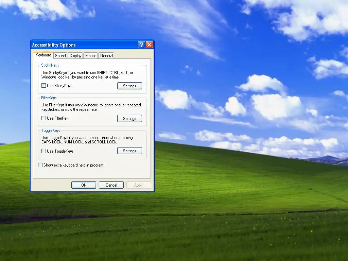The width and height of the screenshot is (348, 261).
Task: Enable the Use FilterKeys checkbox
Action: click(x=44, y=118)
